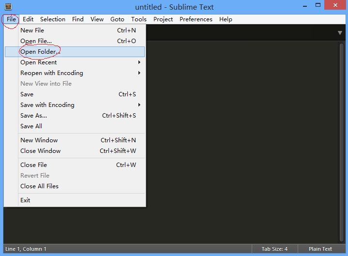Viewport: 348px width, 256px height.
Task: Choose Close Window menu entry
Action: [x=75, y=151]
